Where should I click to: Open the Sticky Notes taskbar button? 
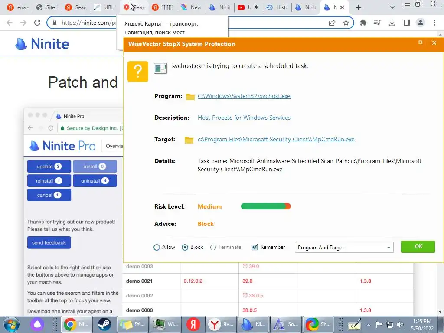(x=133, y=324)
